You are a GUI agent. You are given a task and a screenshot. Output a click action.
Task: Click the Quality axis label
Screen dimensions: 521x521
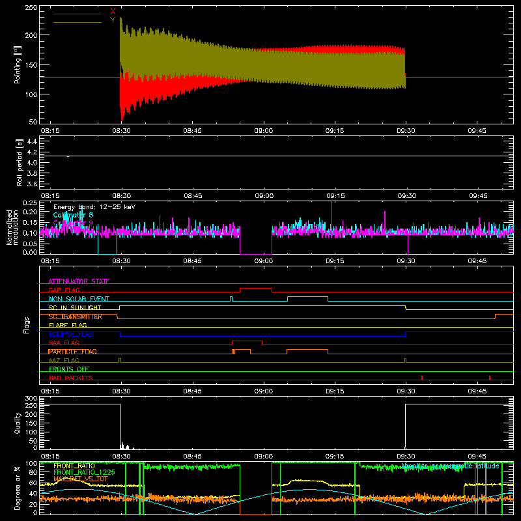click(18, 423)
